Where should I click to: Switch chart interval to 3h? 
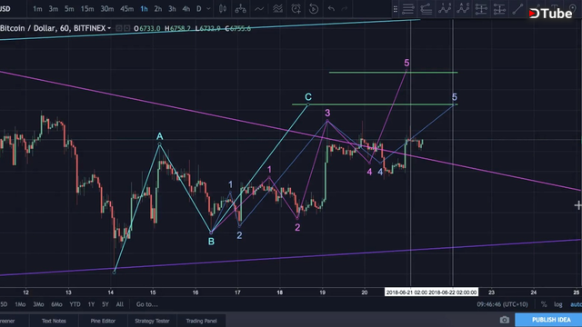172,8
